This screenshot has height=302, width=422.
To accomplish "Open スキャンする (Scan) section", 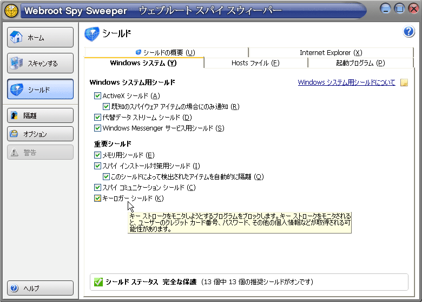I will [41, 63].
